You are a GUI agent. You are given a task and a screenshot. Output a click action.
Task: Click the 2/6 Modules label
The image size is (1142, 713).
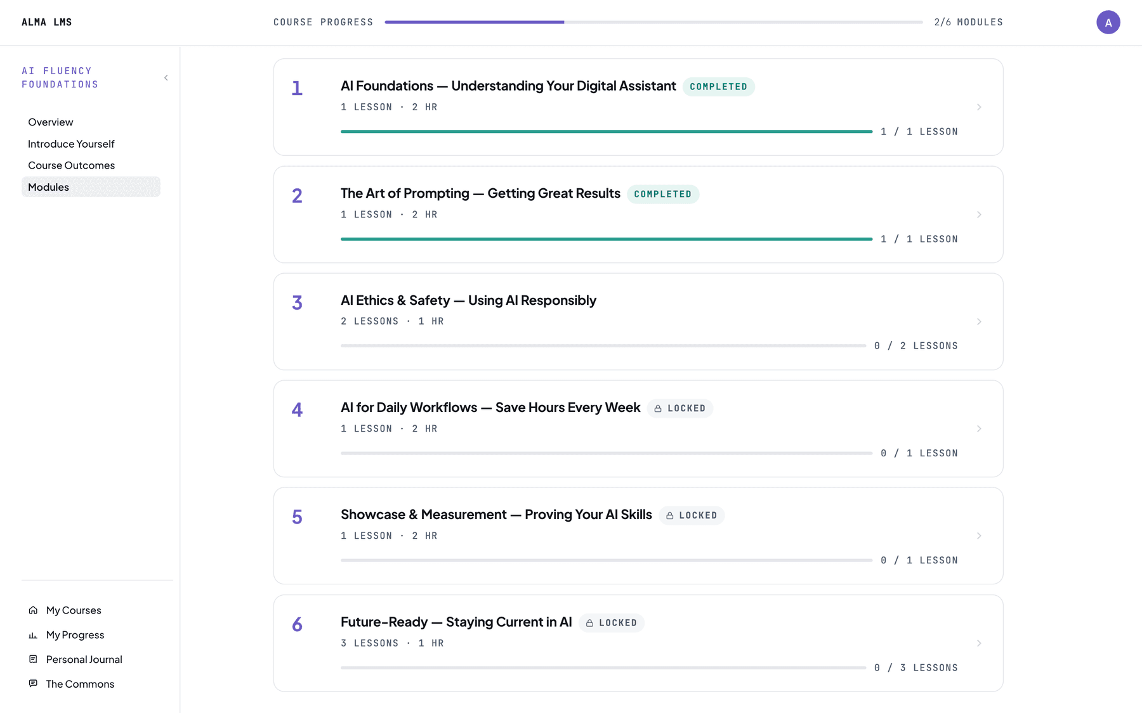(969, 22)
